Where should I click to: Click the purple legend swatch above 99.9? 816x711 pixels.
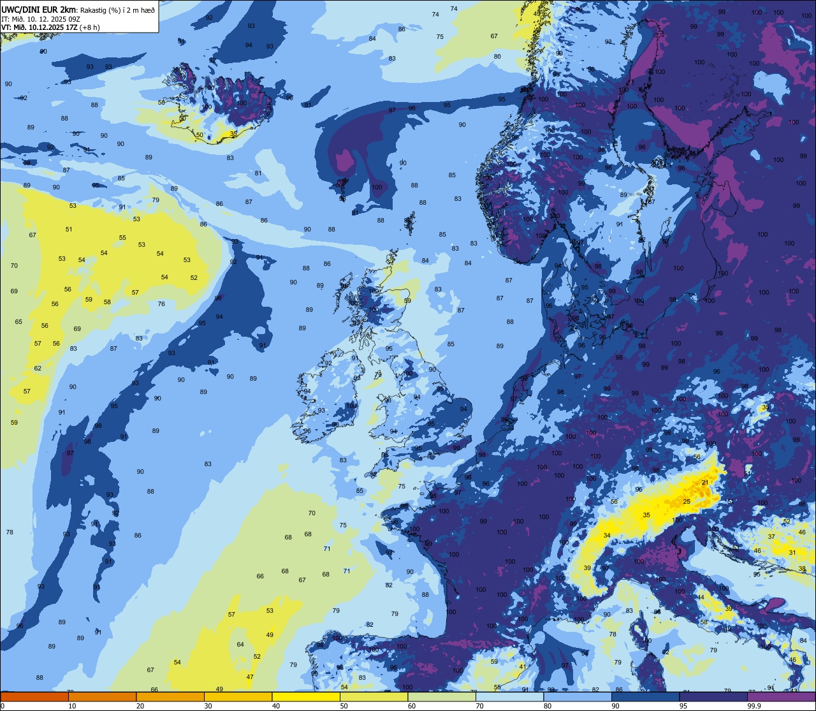(781, 696)
